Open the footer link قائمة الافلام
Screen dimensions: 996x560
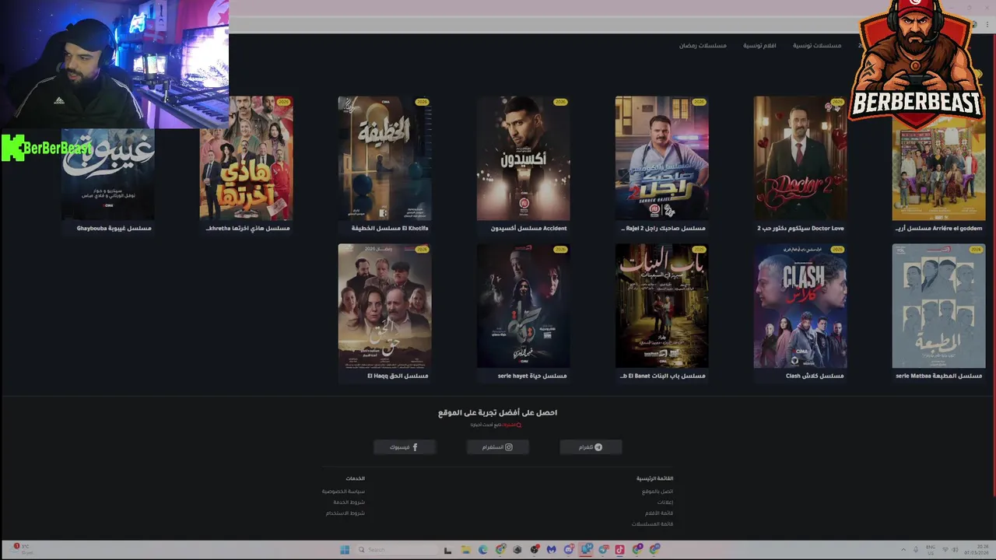659,513
